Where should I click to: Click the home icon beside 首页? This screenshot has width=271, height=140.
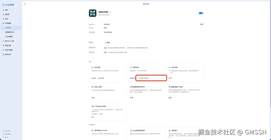coord(3,10)
